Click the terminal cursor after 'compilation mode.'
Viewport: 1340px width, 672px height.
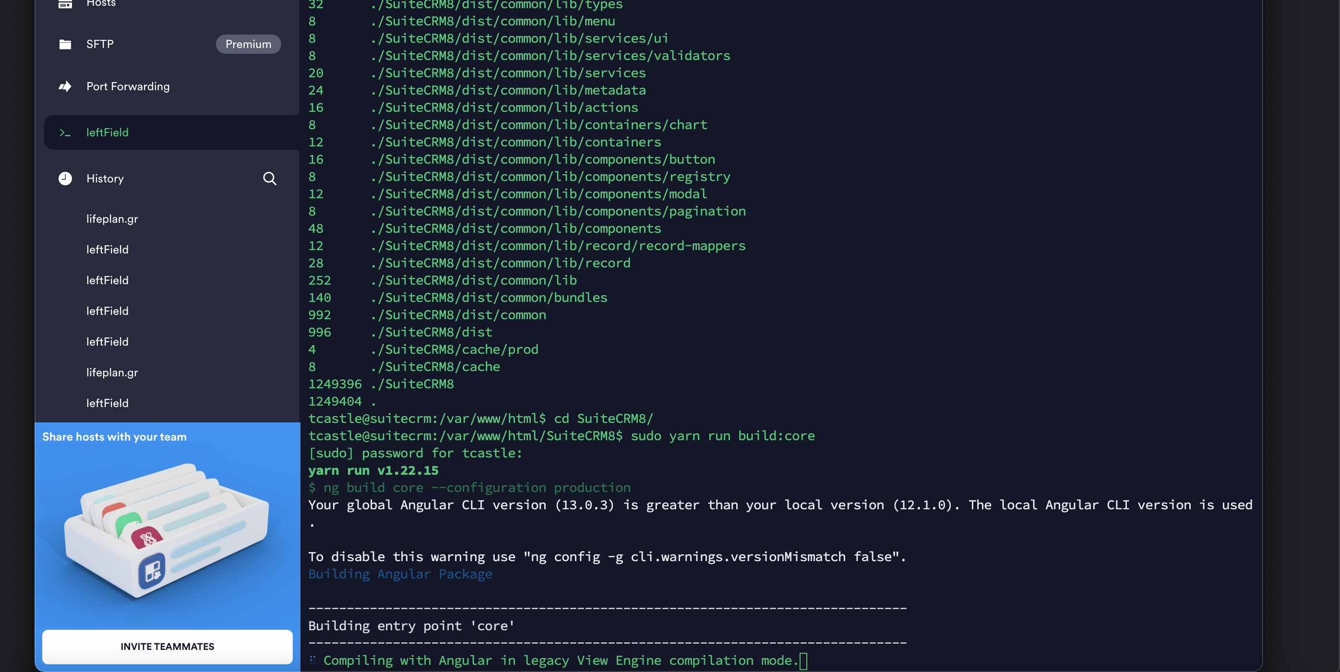(803, 661)
